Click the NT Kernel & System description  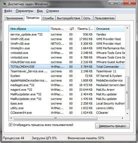pyautogui.click(x=109, y=76)
